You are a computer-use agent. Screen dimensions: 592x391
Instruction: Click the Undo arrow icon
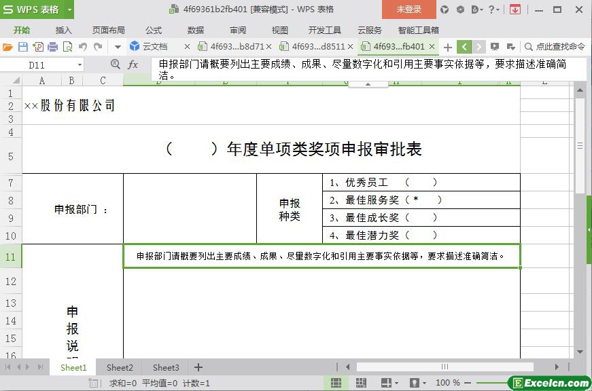(83, 47)
